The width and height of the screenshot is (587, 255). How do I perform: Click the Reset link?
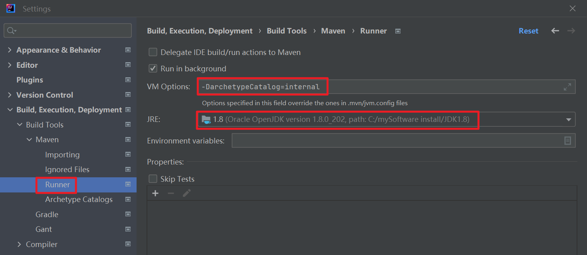click(528, 31)
